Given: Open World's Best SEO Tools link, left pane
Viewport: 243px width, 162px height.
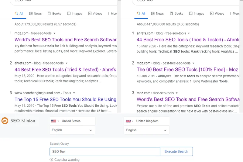Looking at the screenshot, I should click(66, 40).
